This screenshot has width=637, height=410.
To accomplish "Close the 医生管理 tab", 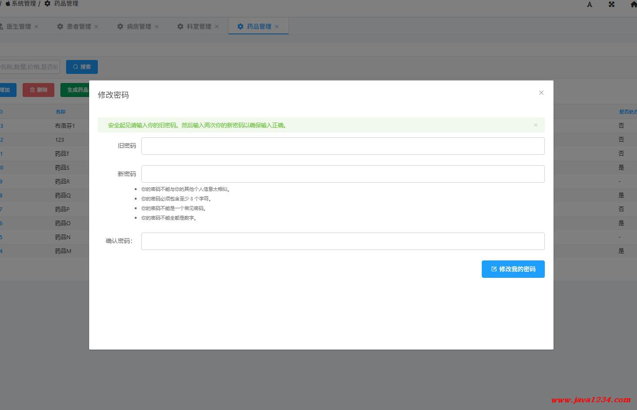I will 36,27.
